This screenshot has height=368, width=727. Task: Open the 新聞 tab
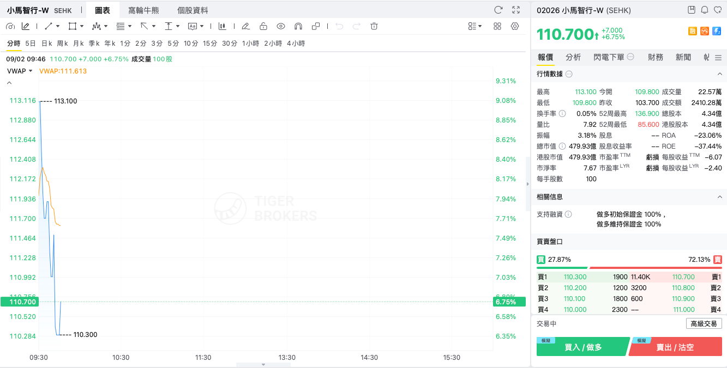click(683, 57)
